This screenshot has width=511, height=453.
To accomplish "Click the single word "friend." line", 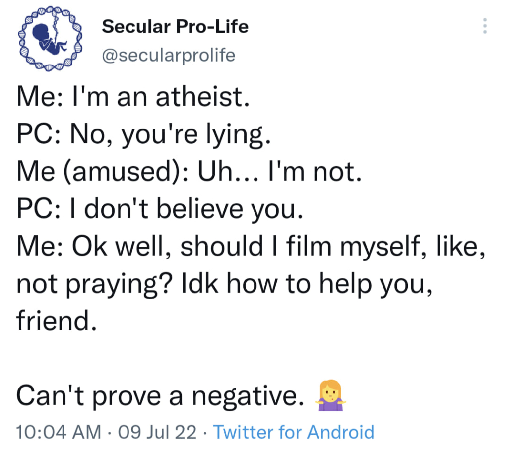I will point(55,321).
